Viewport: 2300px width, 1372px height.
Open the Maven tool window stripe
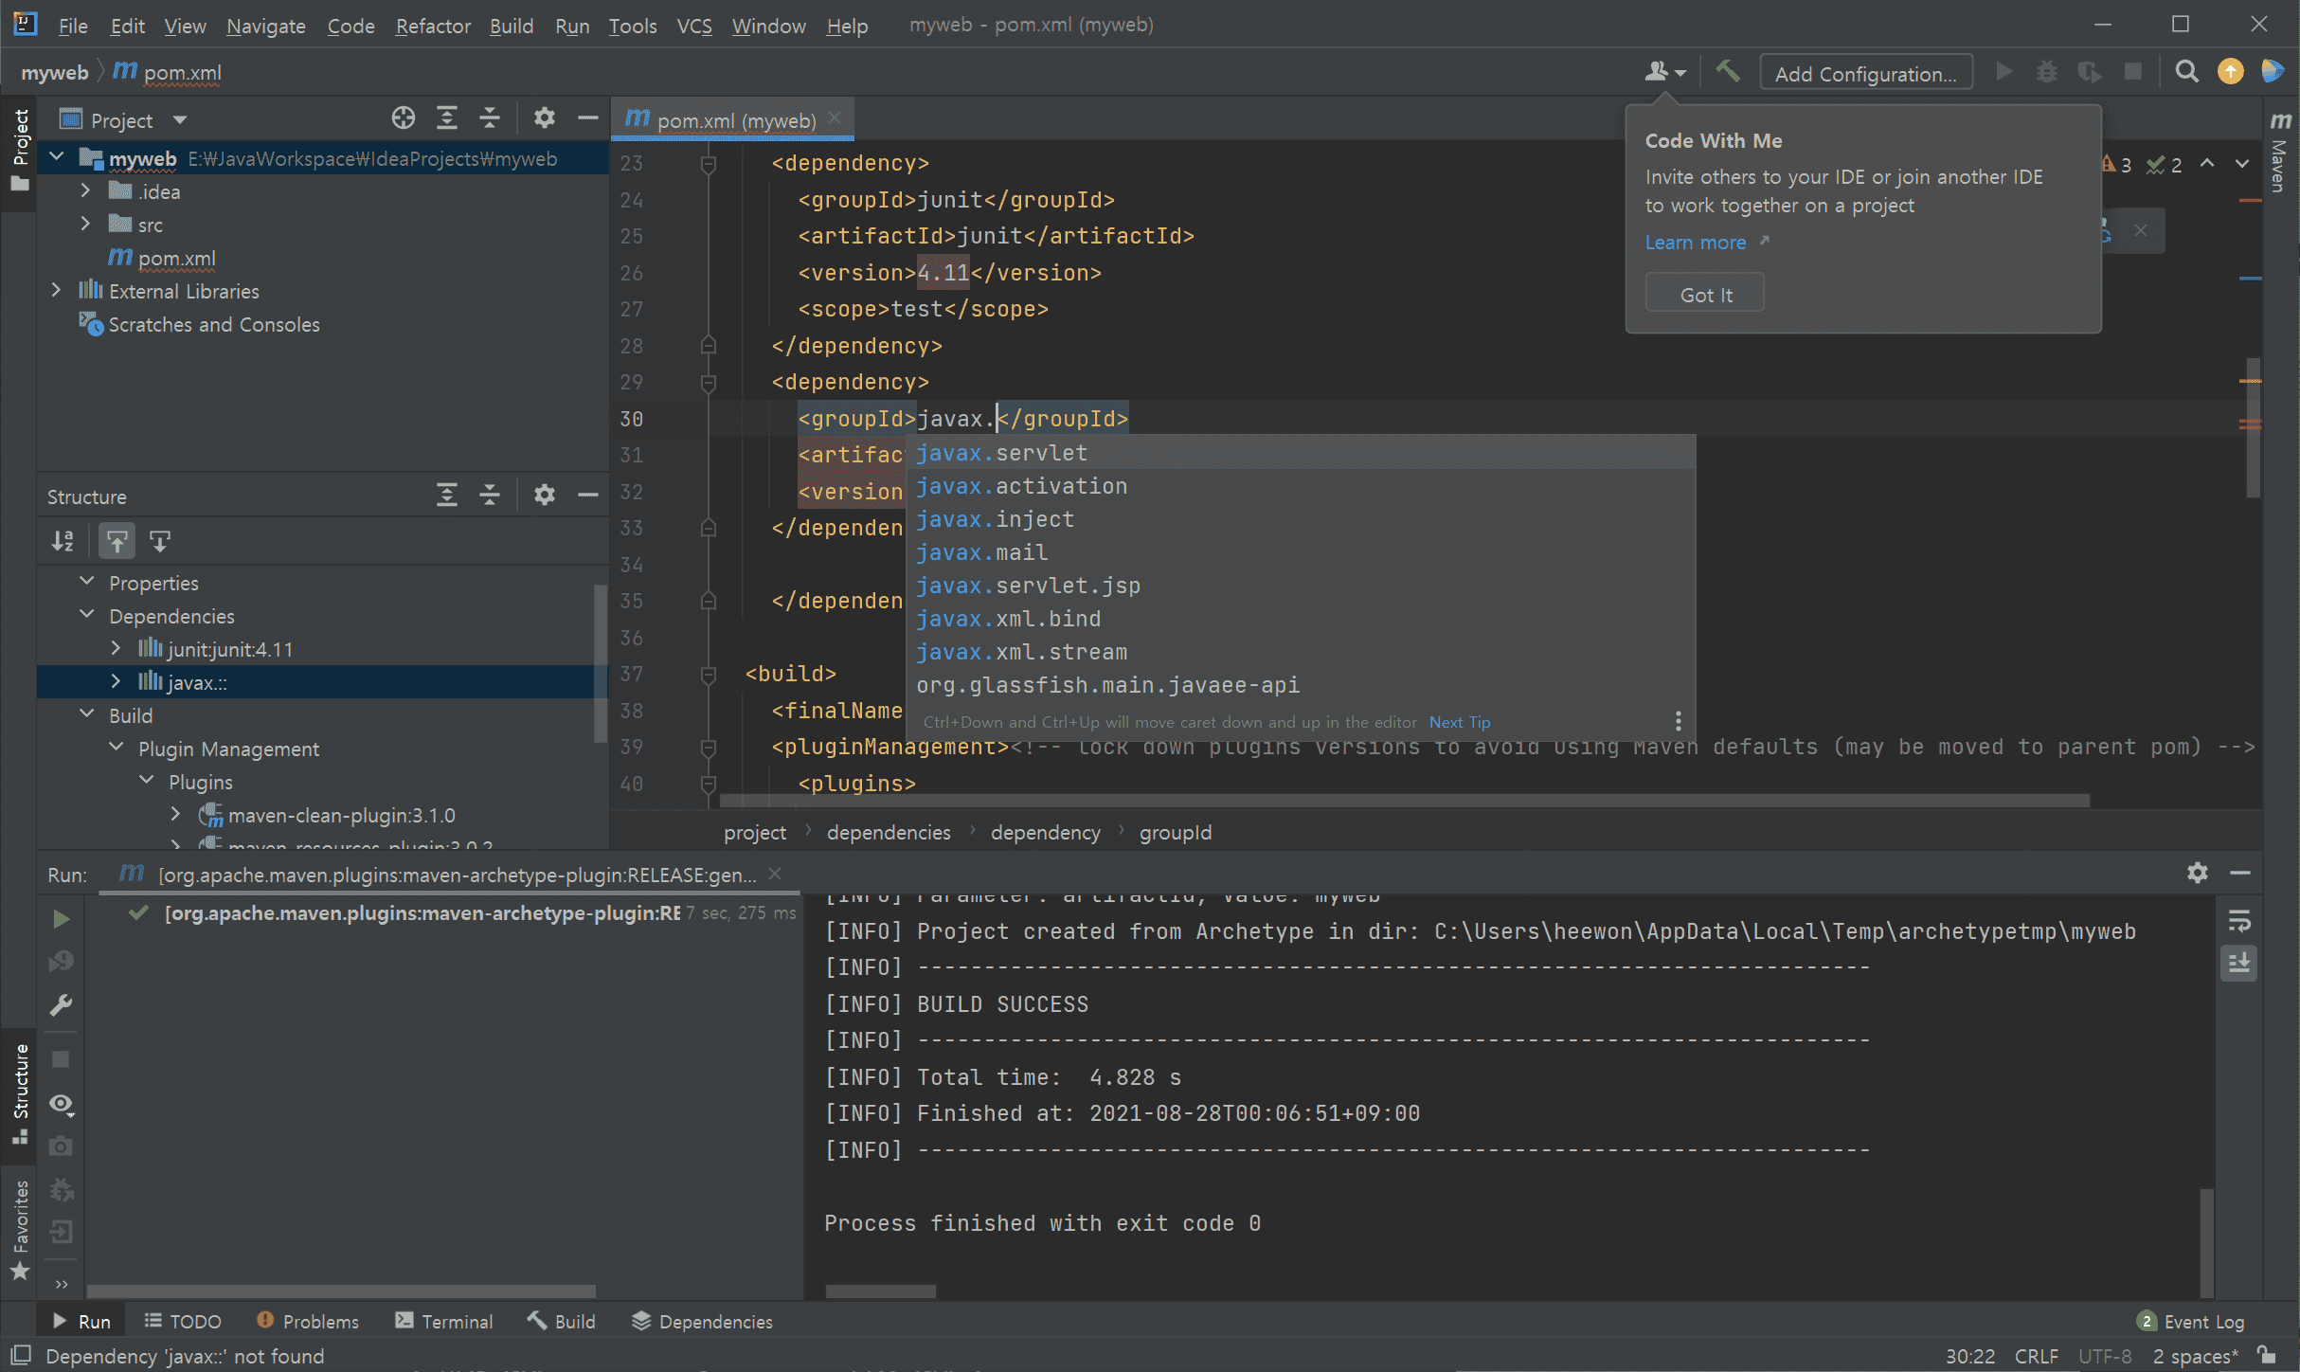[2281, 152]
